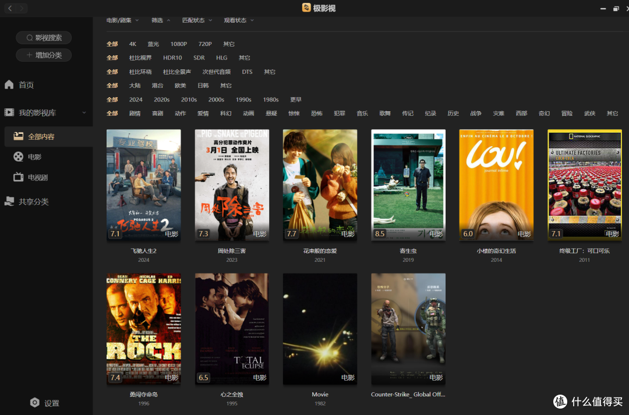Open the 观看状态 dropdown

(239, 20)
